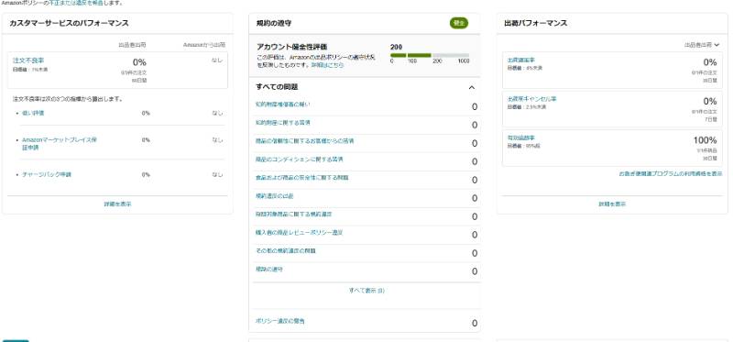Open the 規制の遵守 issue link
The image size is (733, 342).
(x=269, y=270)
